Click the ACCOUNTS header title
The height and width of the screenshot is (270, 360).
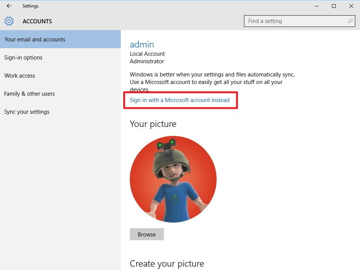pyautogui.click(x=37, y=21)
